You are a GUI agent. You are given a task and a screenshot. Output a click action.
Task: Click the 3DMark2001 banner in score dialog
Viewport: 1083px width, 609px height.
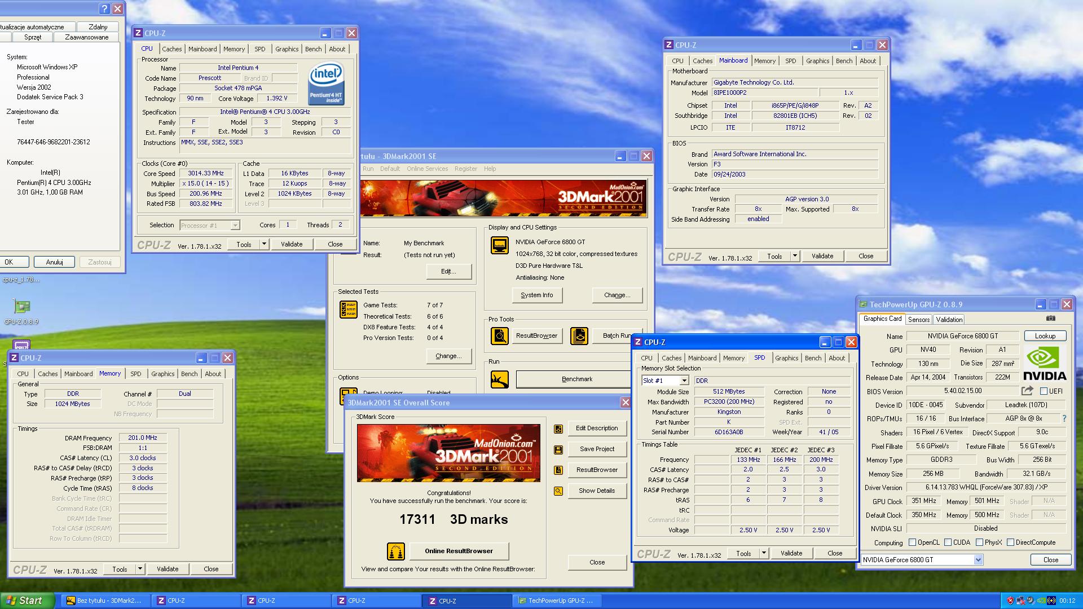(448, 453)
